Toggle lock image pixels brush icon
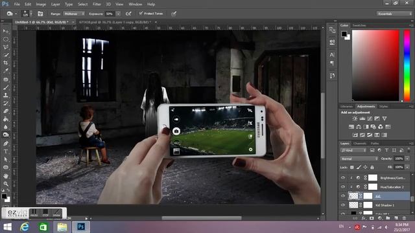Viewport: 415px width, 233px height. (x=359, y=167)
